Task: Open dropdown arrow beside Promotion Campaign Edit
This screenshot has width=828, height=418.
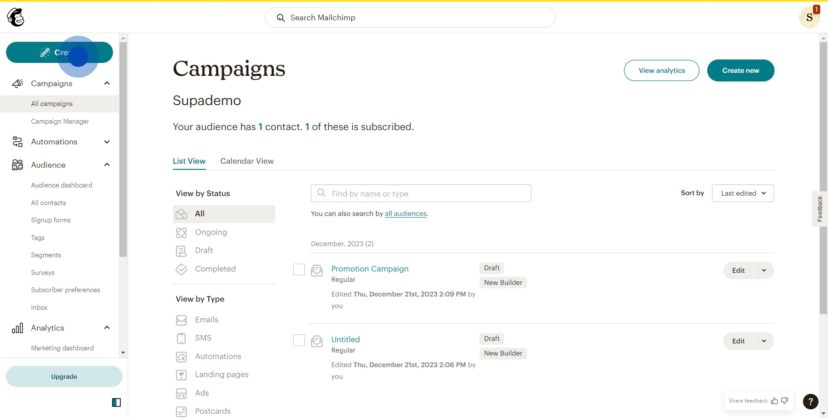Action: point(764,271)
